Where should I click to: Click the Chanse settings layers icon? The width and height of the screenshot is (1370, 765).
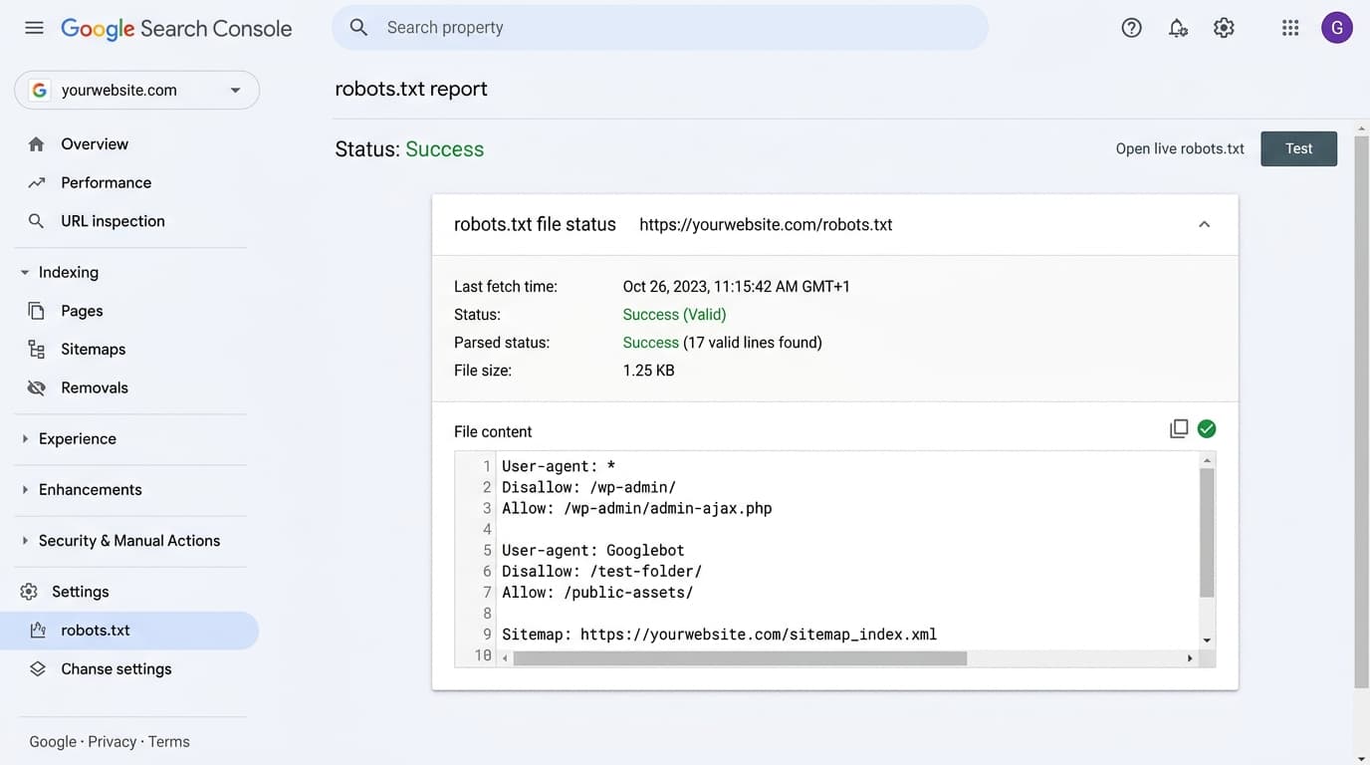38,669
